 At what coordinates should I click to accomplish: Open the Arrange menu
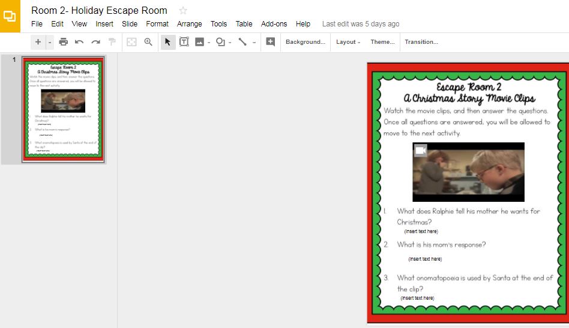(x=189, y=24)
